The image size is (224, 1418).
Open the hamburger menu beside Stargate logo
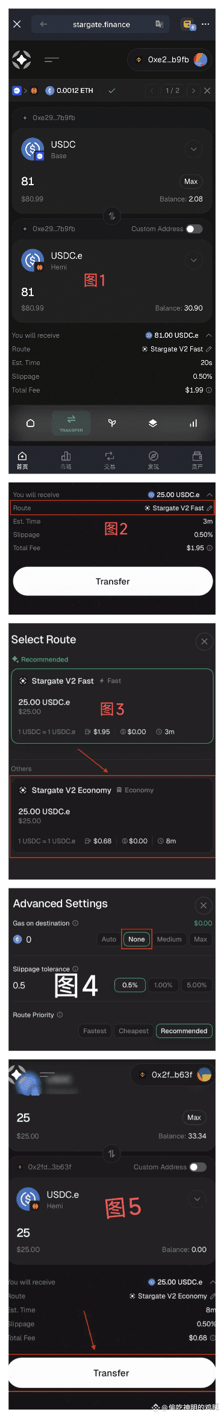(52, 59)
